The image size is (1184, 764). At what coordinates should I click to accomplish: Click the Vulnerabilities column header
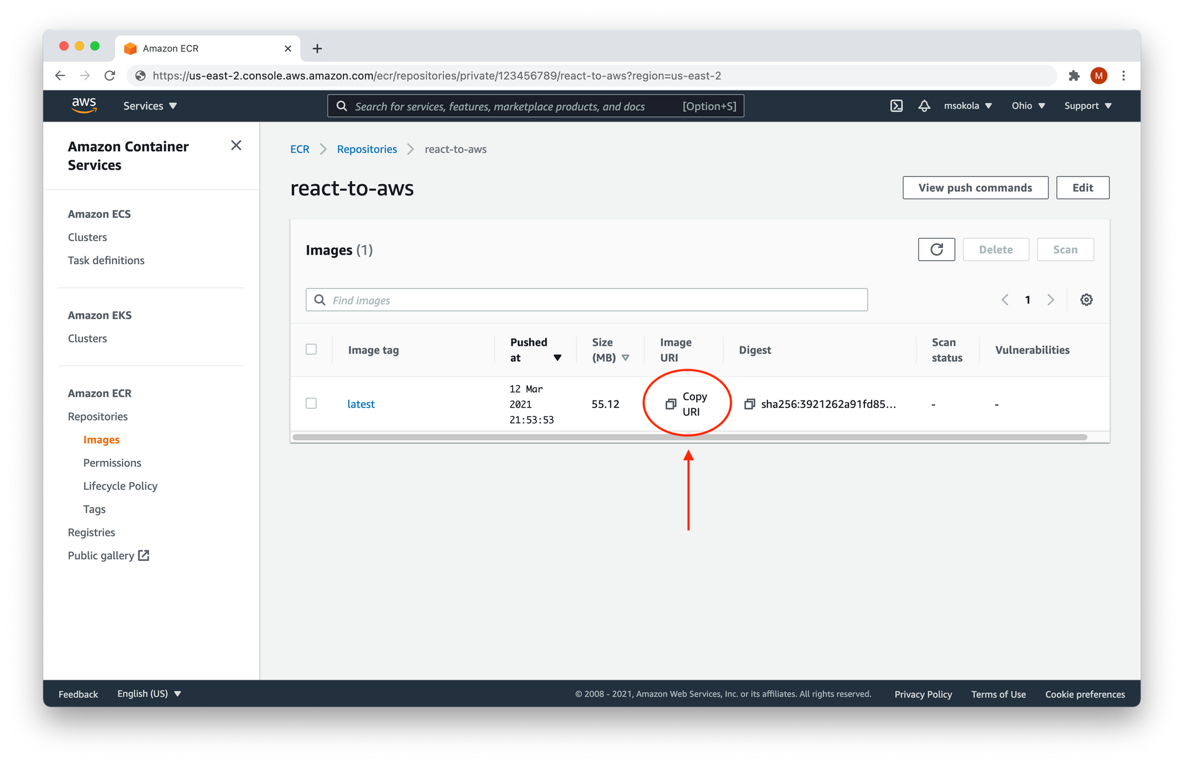1032,350
